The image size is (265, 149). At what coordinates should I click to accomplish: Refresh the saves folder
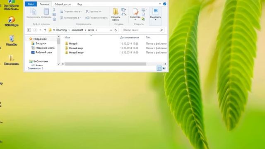click(116, 30)
